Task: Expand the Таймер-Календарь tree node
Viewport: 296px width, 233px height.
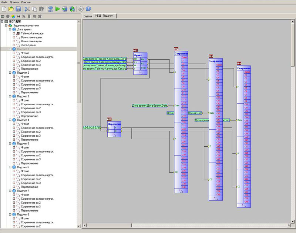Action: pos(14,33)
